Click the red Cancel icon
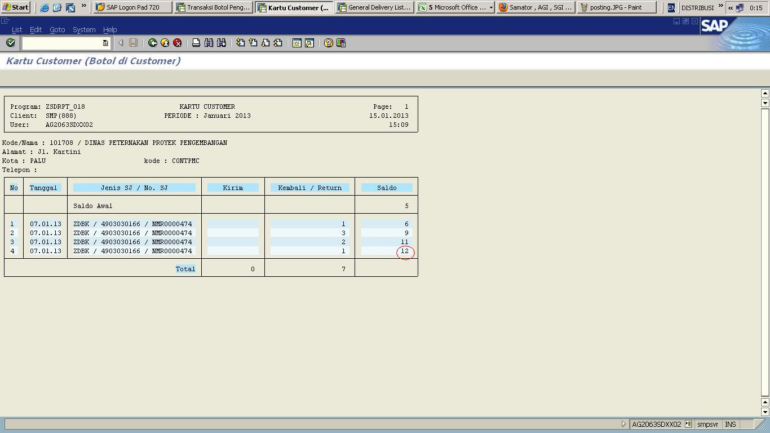 [x=178, y=43]
